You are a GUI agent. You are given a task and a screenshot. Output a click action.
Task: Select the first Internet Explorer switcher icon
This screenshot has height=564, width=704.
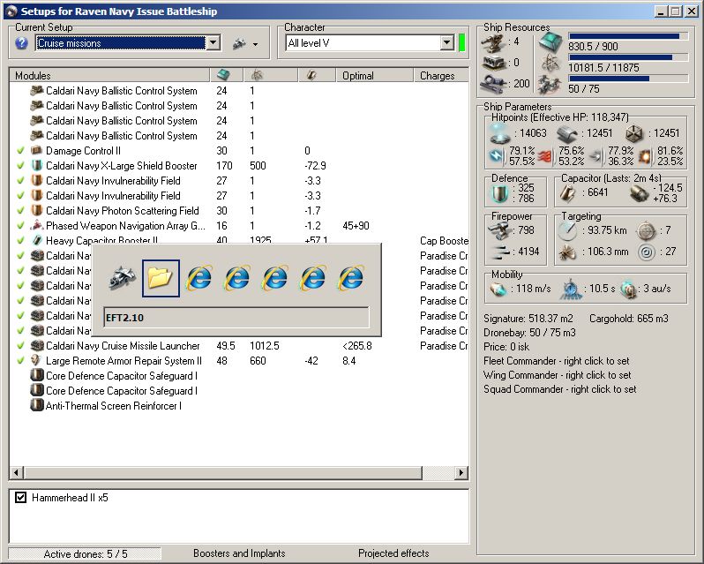coord(198,278)
